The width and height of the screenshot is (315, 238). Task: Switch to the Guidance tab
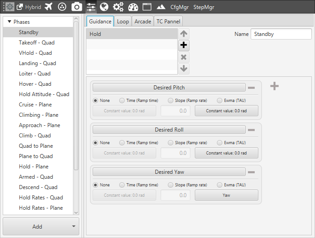(100, 21)
